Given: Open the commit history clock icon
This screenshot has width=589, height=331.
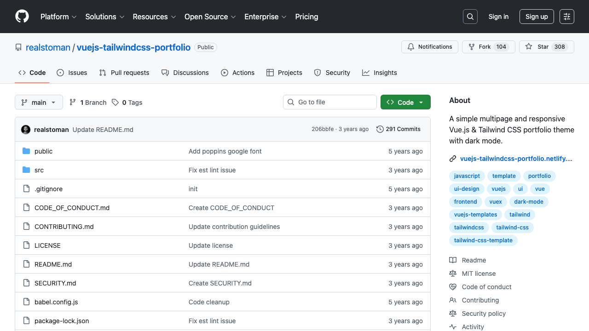Looking at the screenshot, I should [380, 129].
